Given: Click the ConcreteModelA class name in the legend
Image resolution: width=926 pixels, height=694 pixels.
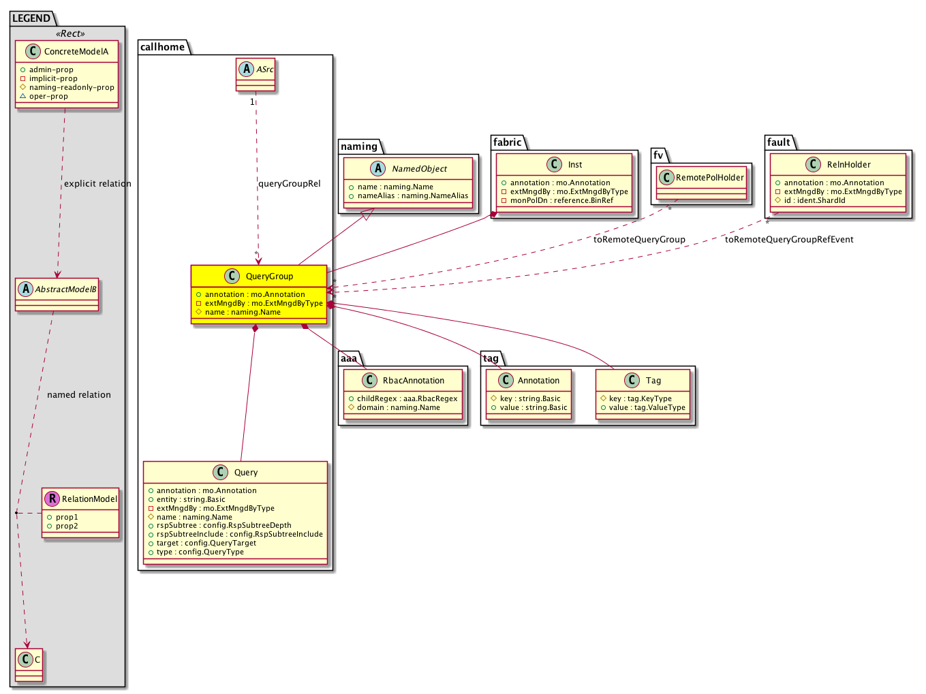Looking at the screenshot, I should (76, 51).
